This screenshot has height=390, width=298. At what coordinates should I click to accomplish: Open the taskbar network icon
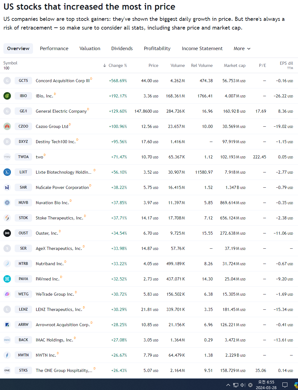(x=236, y=385)
